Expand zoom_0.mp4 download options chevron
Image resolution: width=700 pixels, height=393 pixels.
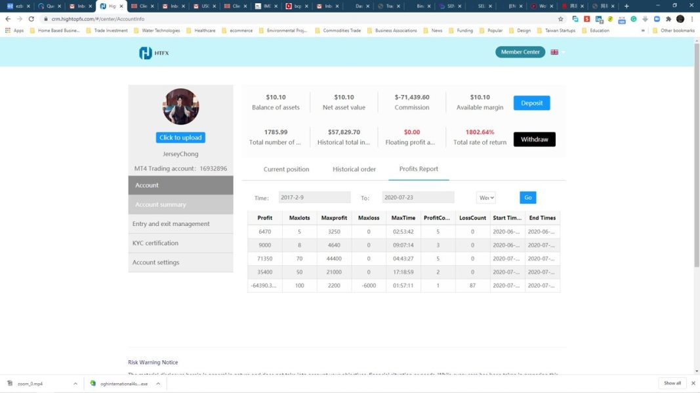click(x=75, y=383)
